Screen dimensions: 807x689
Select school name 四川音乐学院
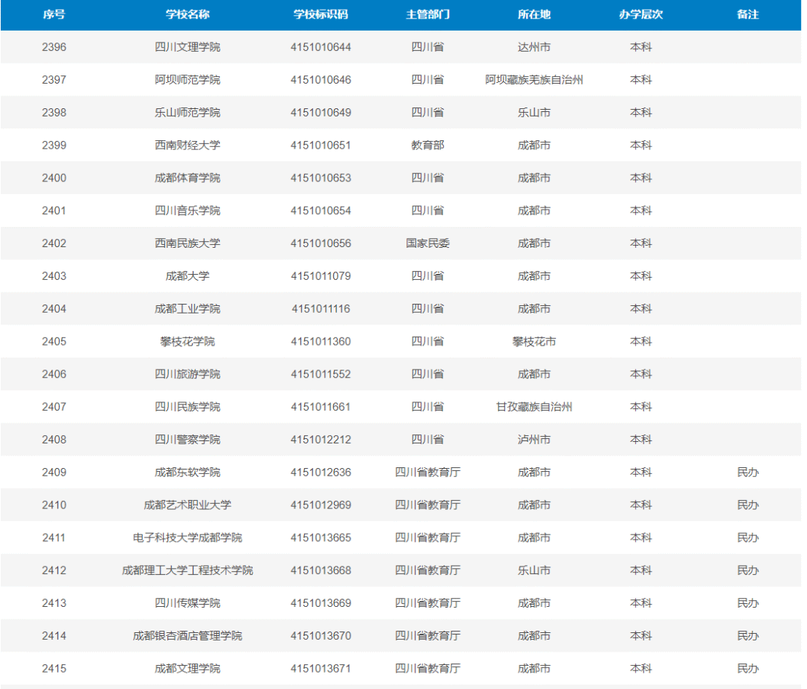[188, 211]
